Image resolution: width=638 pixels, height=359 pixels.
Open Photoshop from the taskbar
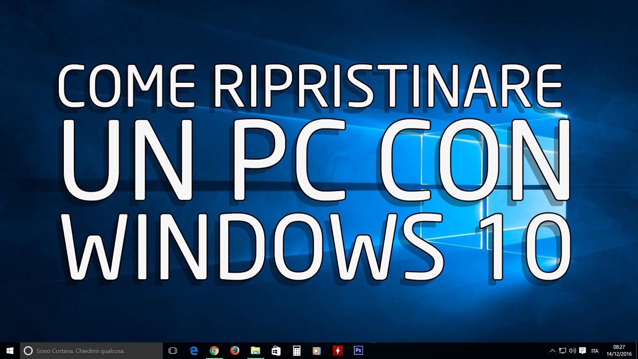point(358,351)
